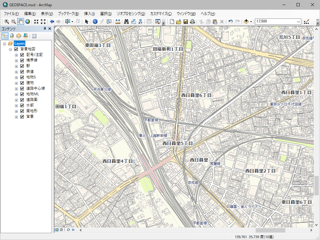Open the Find Route tool
This screenshot has height=240, width=320.
(x=133, y=22)
